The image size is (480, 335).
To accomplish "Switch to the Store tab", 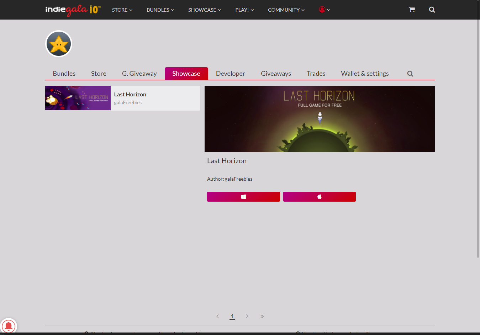I will pyautogui.click(x=99, y=74).
